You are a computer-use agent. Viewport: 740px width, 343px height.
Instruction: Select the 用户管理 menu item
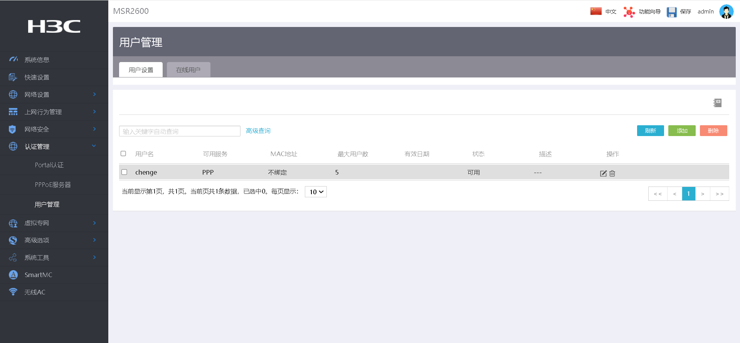click(47, 204)
